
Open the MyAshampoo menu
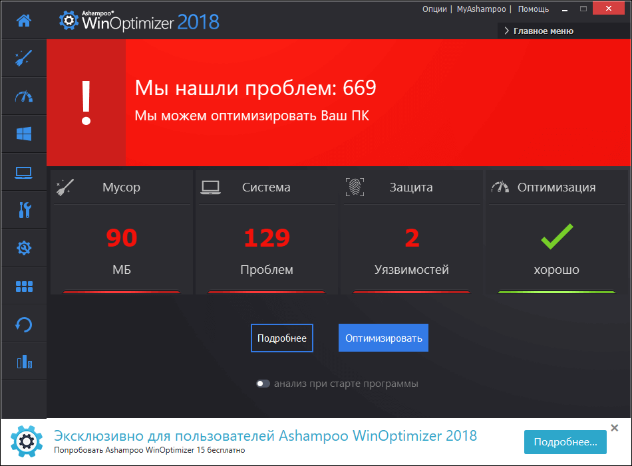point(481,9)
